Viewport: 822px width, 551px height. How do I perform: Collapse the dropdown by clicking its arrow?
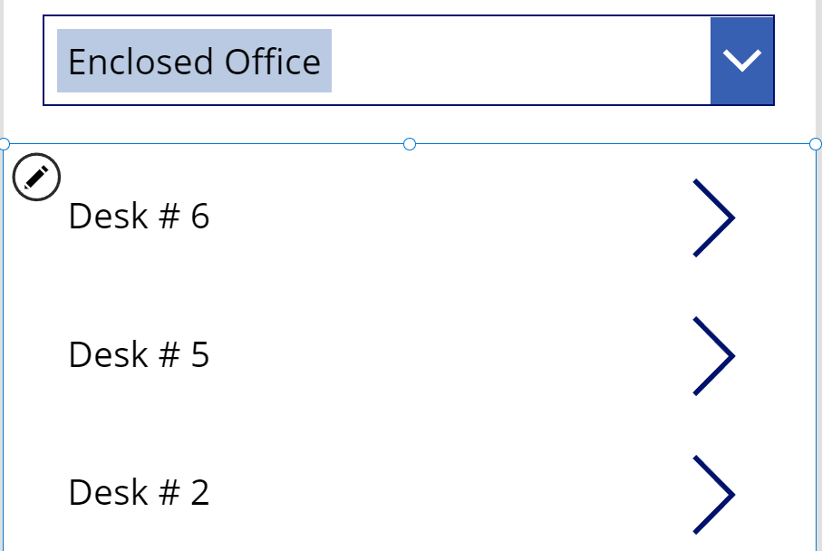click(x=741, y=61)
